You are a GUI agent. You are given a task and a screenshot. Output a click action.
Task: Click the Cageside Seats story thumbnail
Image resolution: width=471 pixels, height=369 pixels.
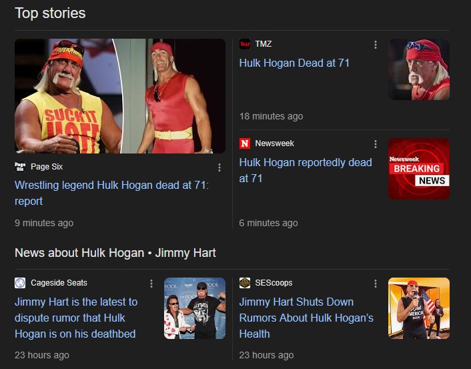click(x=195, y=308)
